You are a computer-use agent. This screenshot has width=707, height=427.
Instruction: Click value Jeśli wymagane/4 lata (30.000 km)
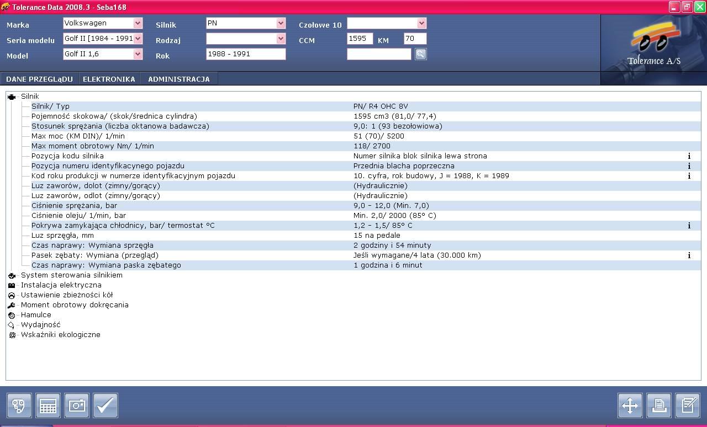(x=417, y=255)
